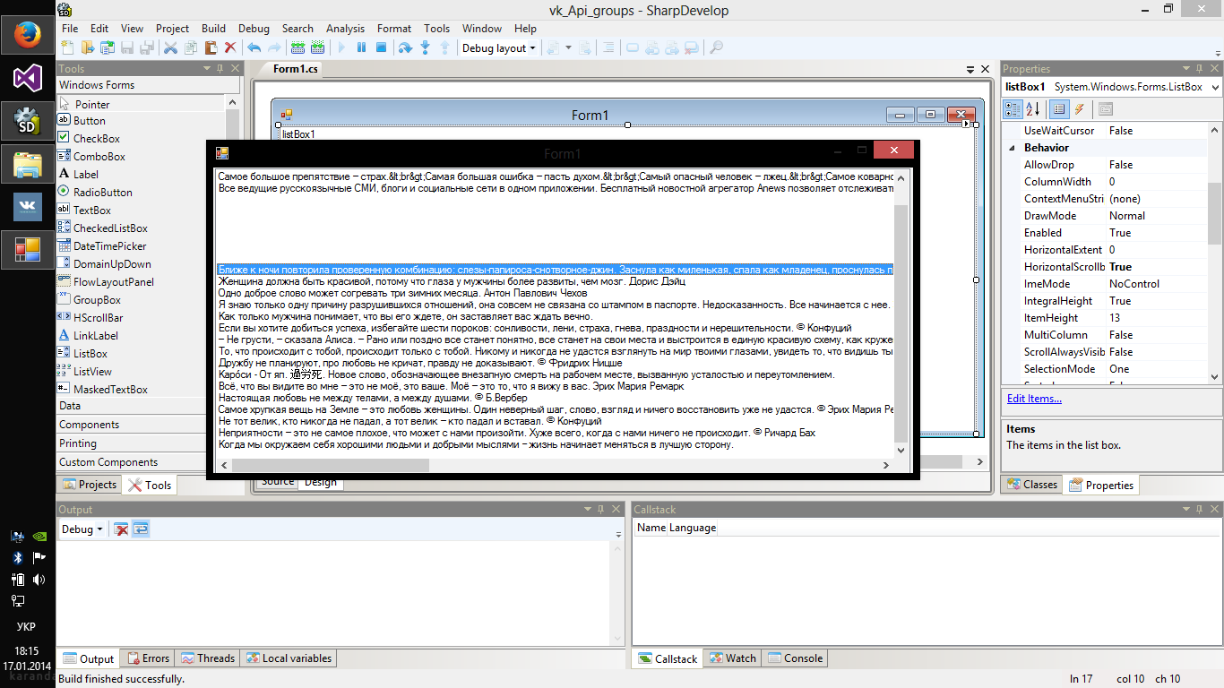This screenshot has height=688, width=1224.
Task: Click the red X Delete toolbar icon
Action: pos(230,47)
